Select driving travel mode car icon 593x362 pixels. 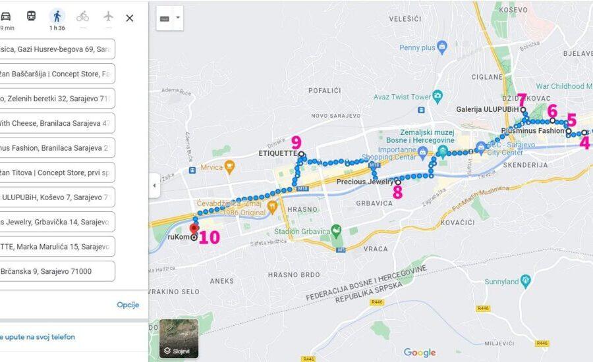click(5, 16)
